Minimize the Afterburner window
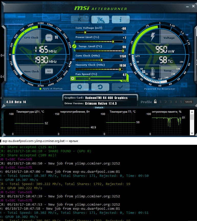Screen dimensions: 197x221 (187, 7)
